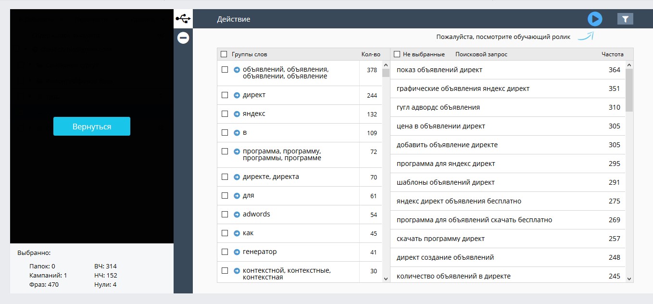Click arrow icon next to директ group
653x304 pixels.
[237, 95]
